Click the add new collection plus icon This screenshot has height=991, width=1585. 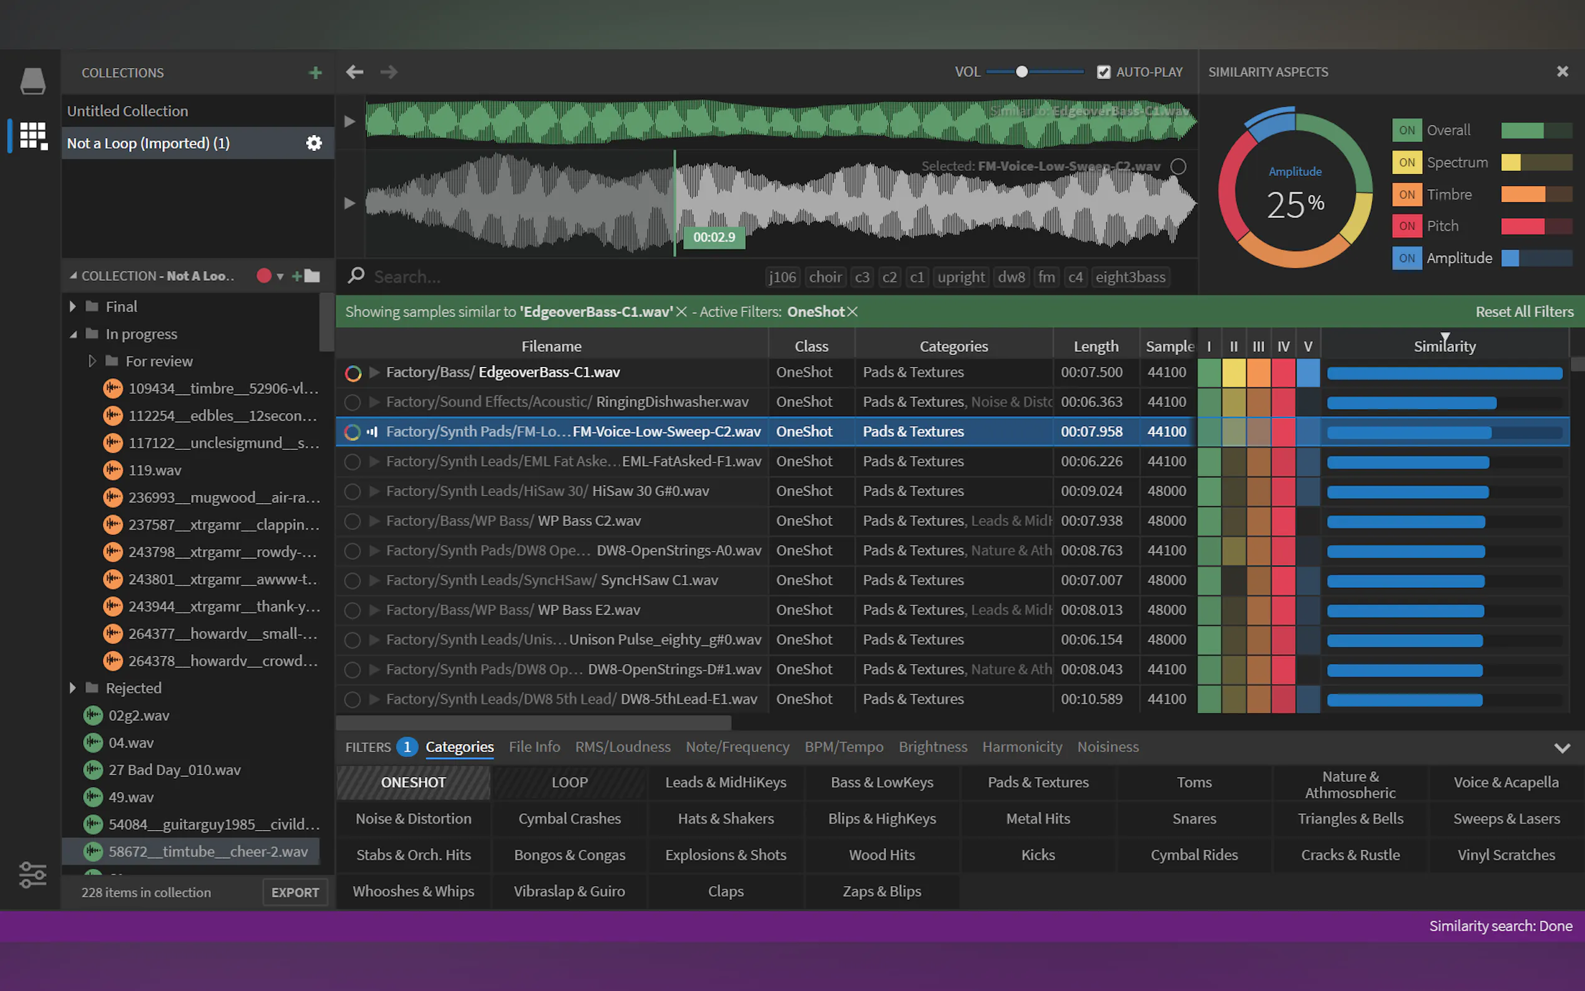(x=315, y=73)
